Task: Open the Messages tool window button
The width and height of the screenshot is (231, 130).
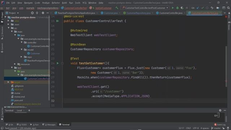Action: tap(49, 125)
